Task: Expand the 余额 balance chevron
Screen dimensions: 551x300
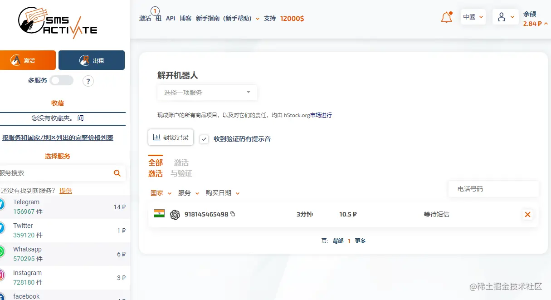Action: (x=546, y=24)
